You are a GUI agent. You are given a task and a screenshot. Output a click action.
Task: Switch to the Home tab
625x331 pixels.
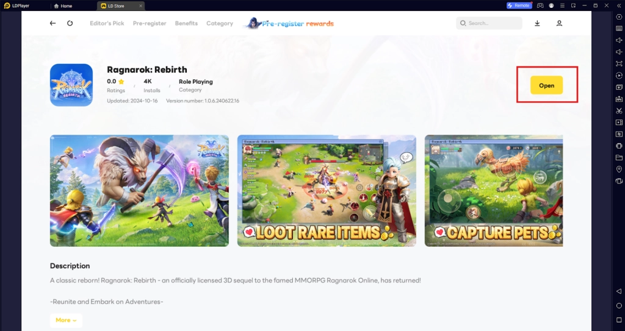(63, 6)
